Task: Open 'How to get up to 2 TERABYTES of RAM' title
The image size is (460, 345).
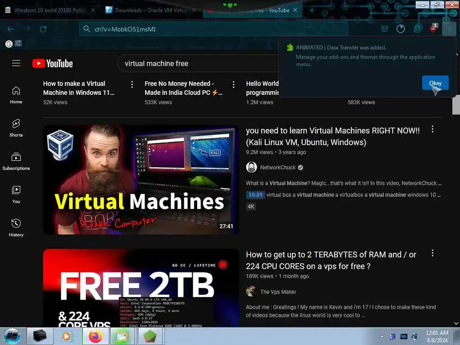Action: [x=331, y=261]
